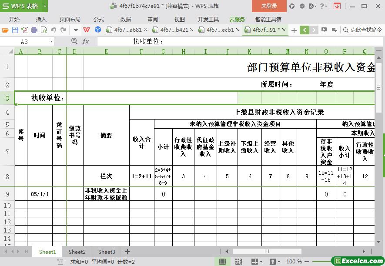Click the 未登录 login button
The image size is (385, 266).
[269, 6]
